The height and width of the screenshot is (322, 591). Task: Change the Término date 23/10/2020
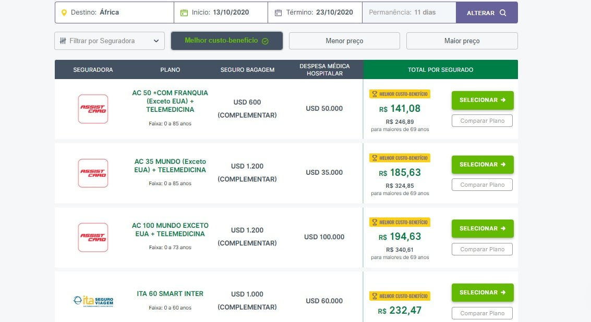315,12
